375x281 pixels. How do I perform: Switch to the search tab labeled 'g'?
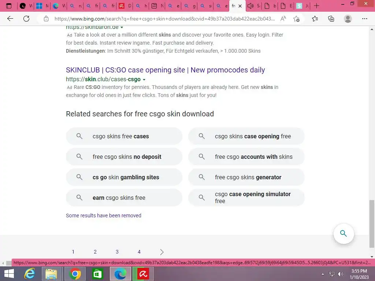click(x=189, y=6)
